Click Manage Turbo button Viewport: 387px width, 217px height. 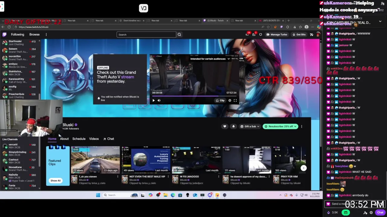click(x=277, y=34)
